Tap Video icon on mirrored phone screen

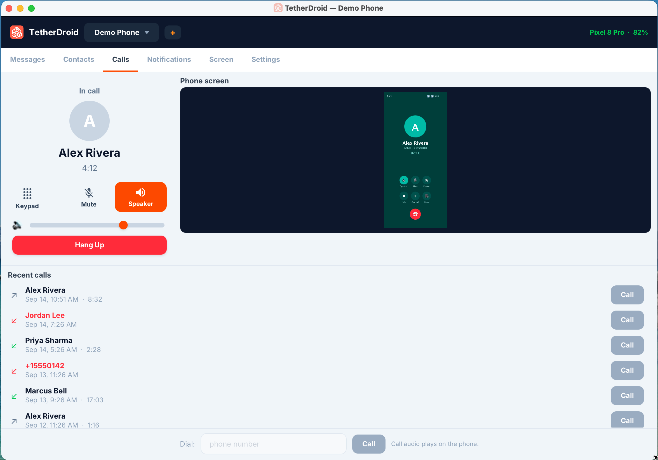[x=427, y=196]
